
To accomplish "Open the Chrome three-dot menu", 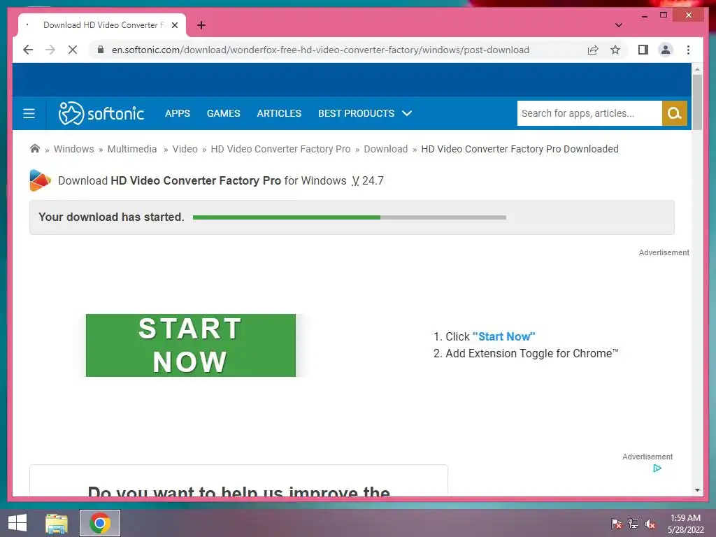I will coord(688,50).
